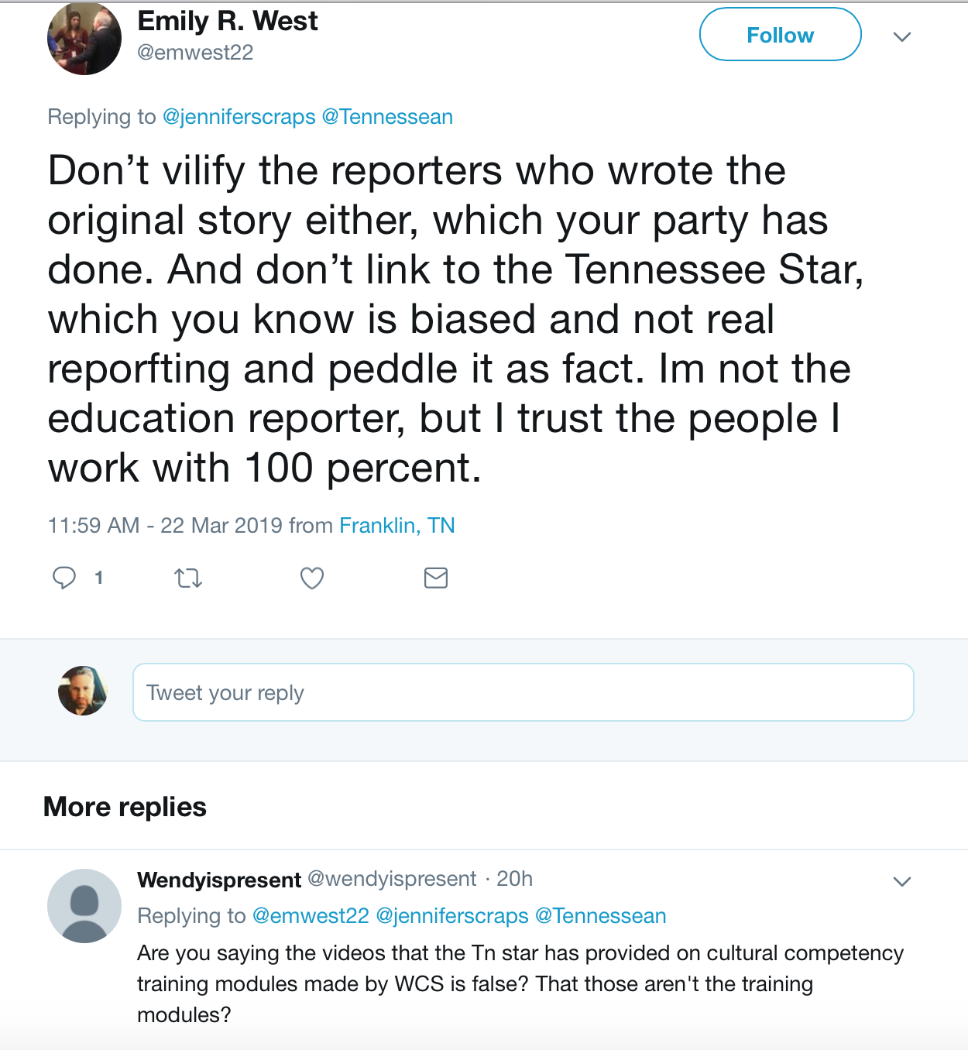The image size is (968, 1050).
Task: Open the @emwest22 mention in Wendyispresent's reply
Action: (311, 916)
